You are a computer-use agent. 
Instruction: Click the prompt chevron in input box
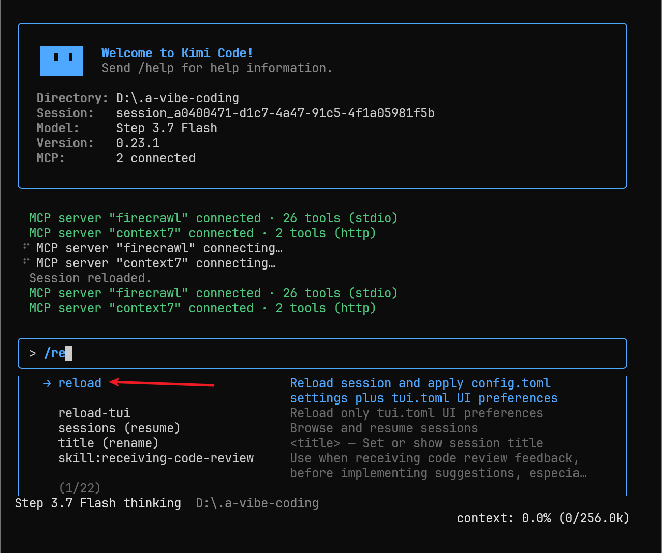click(x=33, y=353)
